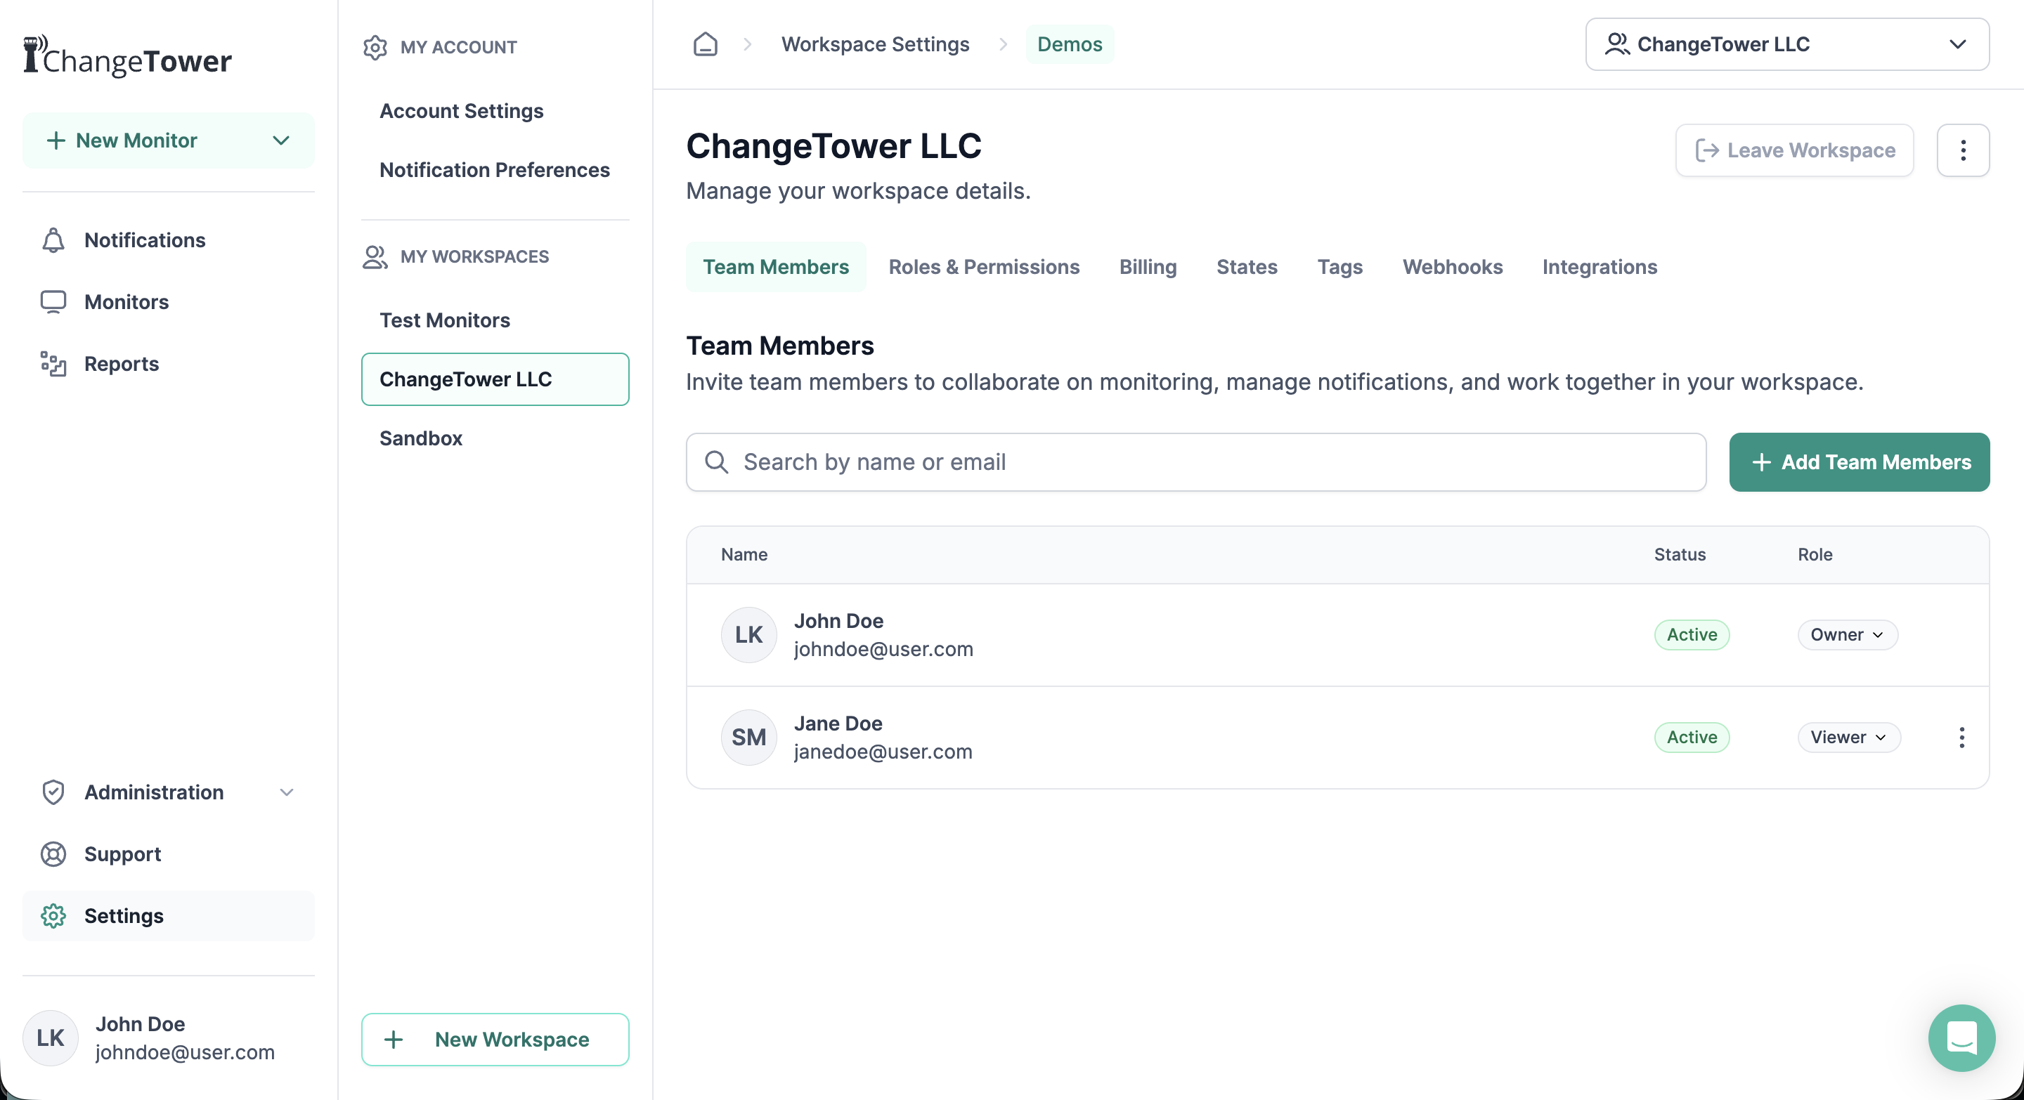Open the workspace three-dot options menu
Screen dimensions: 2024x1100
(1963, 150)
